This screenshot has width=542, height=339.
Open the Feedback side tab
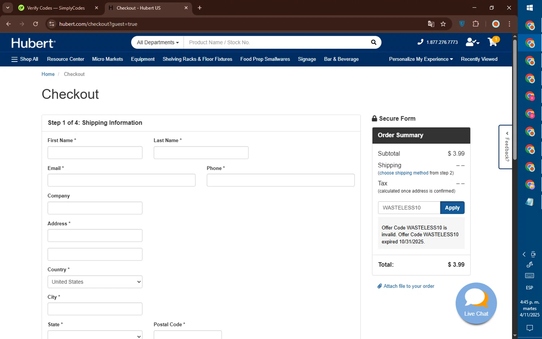(506, 147)
